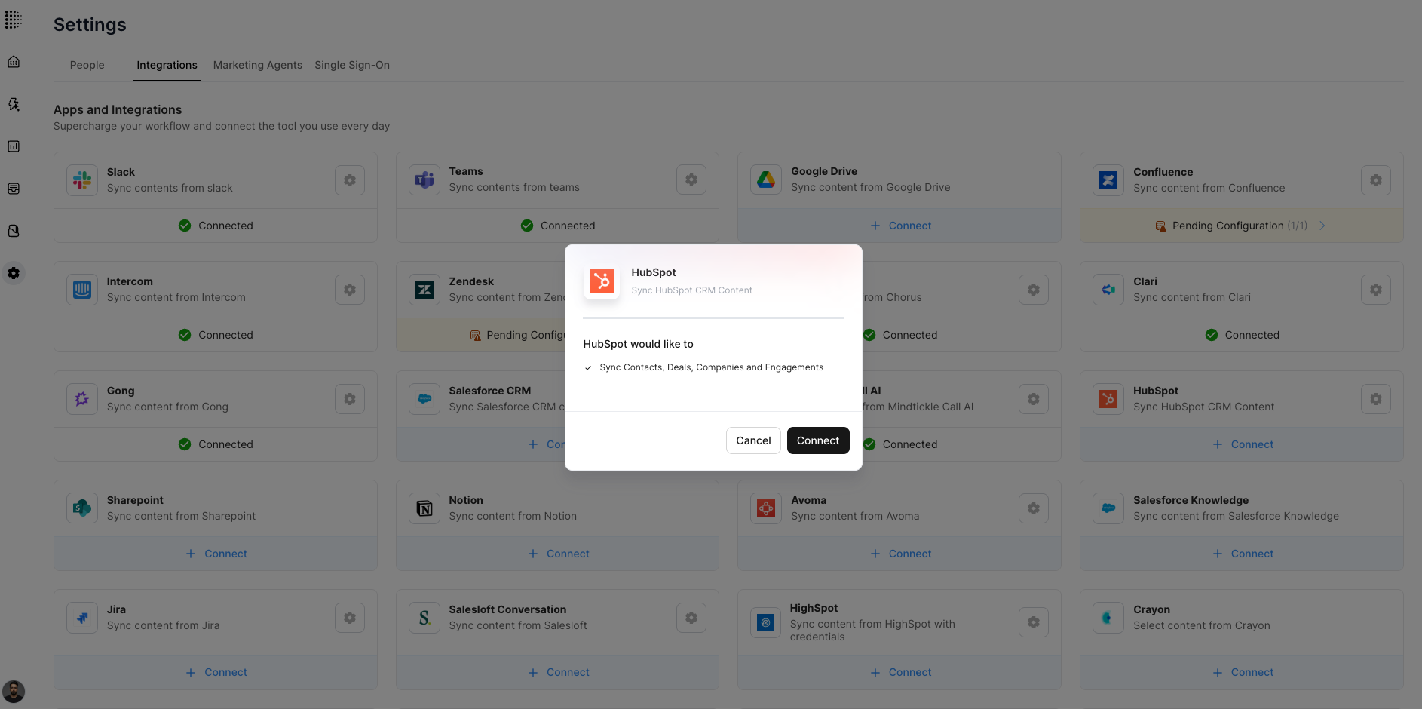Click the Clari logo icon
Image resolution: width=1422 pixels, height=709 pixels.
(x=1108, y=290)
